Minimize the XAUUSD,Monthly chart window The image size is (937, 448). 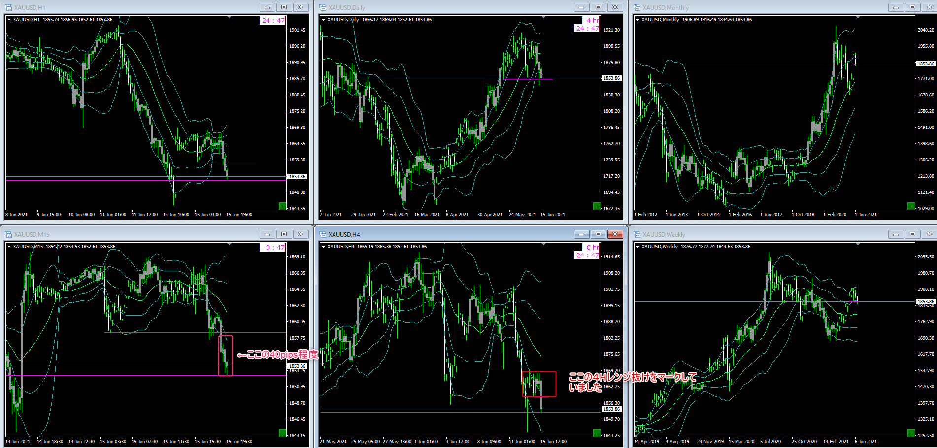[x=896, y=7]
